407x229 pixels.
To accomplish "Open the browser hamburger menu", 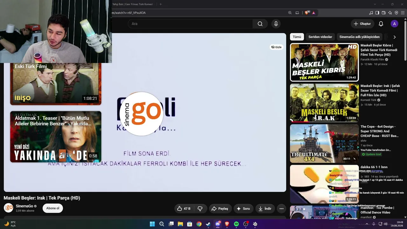I will tap(403, 13).
